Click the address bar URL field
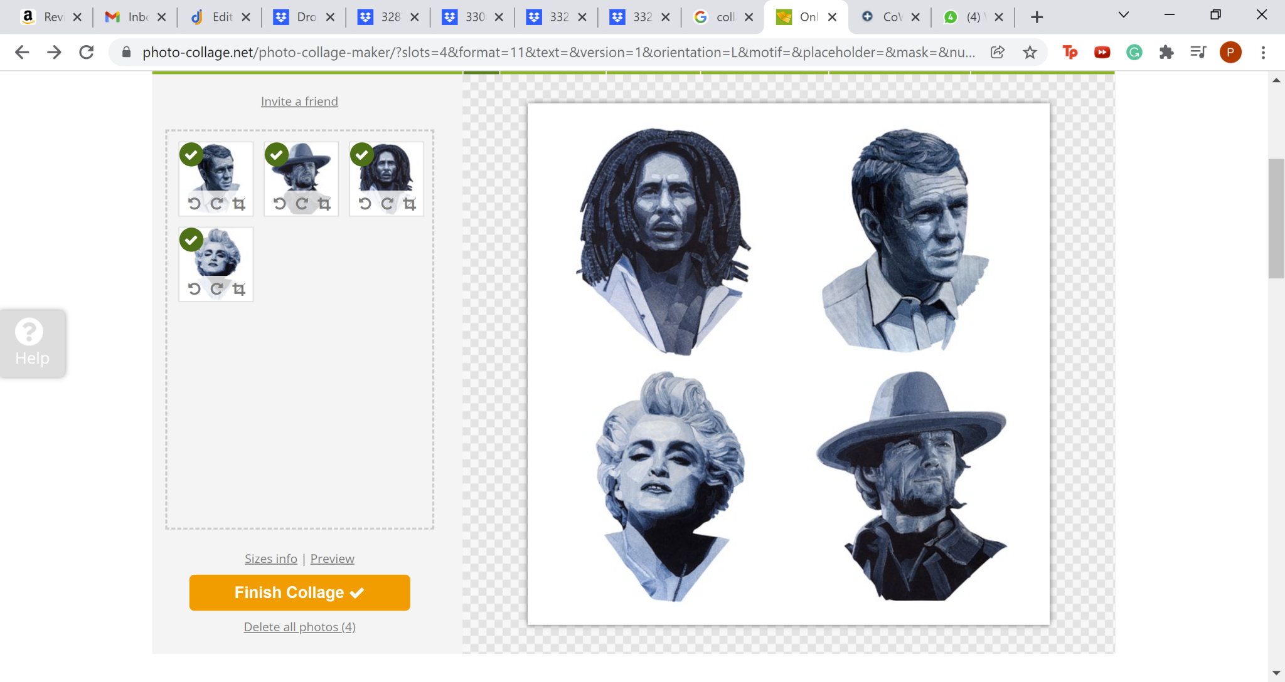Image resolution: width=1285 pixels, height=682 pixels. [x=558, y=52]
